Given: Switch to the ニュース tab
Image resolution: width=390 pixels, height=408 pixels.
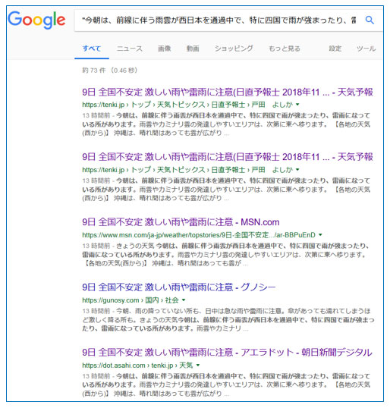Looking at the screenshot, I should coord(130,49).
